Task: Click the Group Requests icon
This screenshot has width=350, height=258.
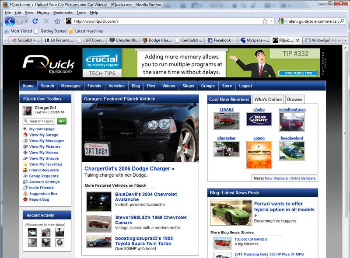Action: [25, 176]
